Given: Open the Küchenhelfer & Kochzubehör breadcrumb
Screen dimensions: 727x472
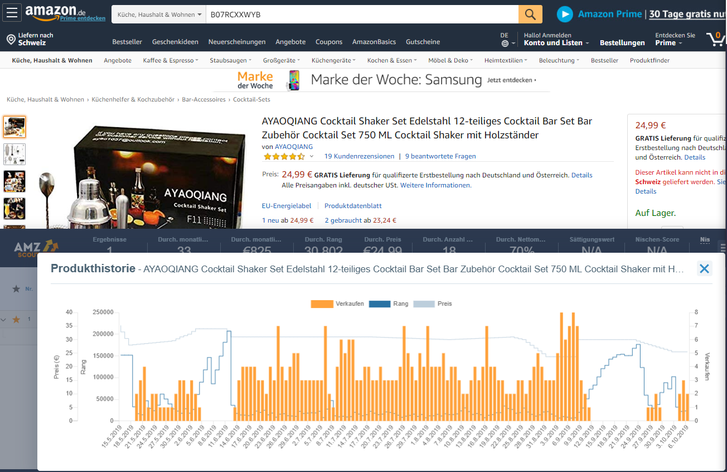Looking at the screenshot, I should point(133,99).
